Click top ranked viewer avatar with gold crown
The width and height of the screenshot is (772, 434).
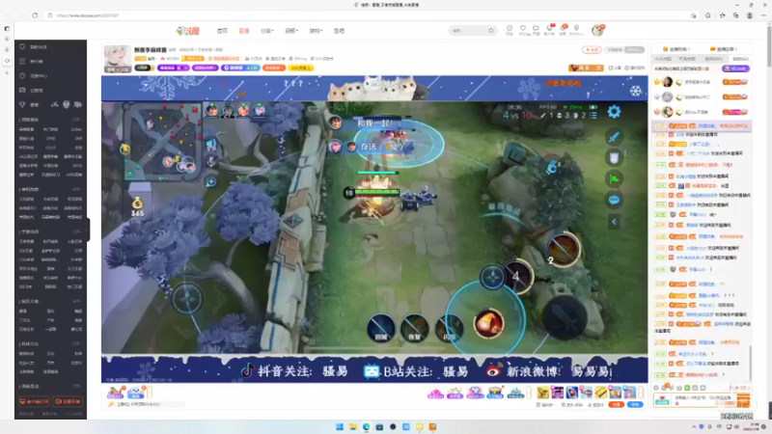(667, 82)
